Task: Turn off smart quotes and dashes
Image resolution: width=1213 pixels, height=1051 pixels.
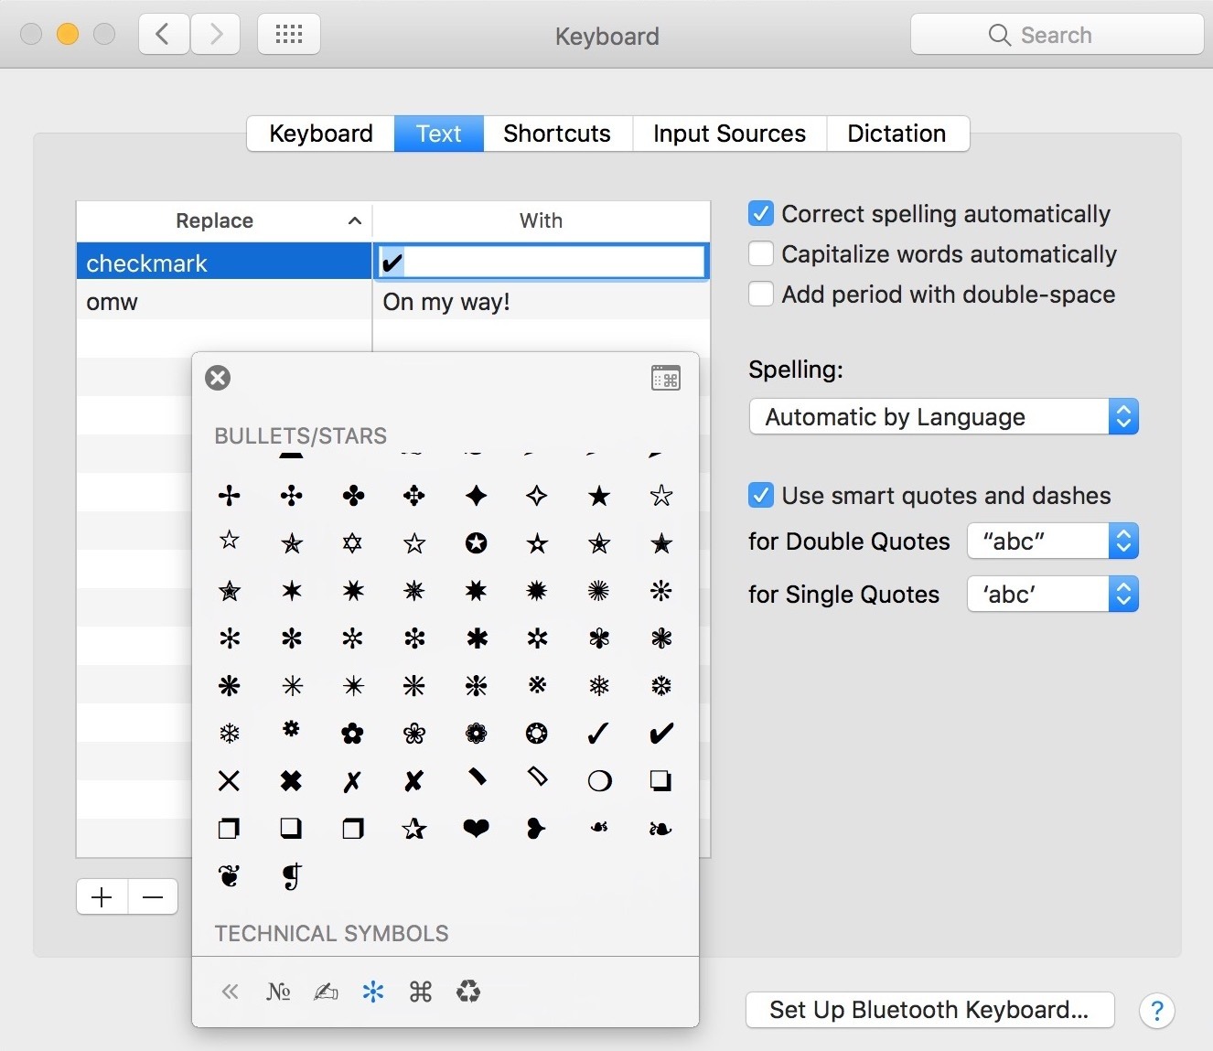Action: (761, 496)
